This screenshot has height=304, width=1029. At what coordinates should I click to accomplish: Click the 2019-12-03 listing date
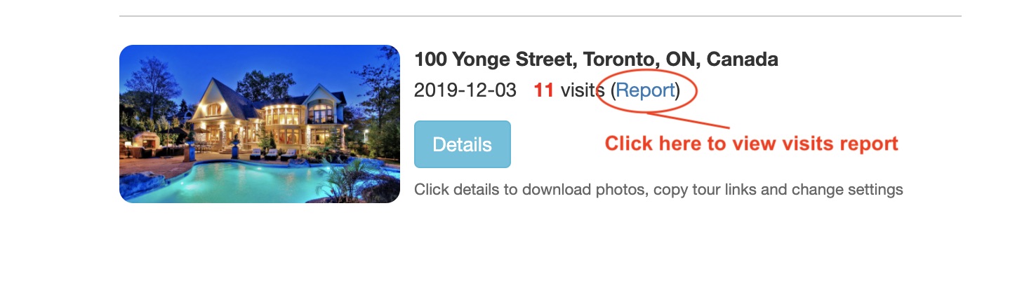pos(465,90)
